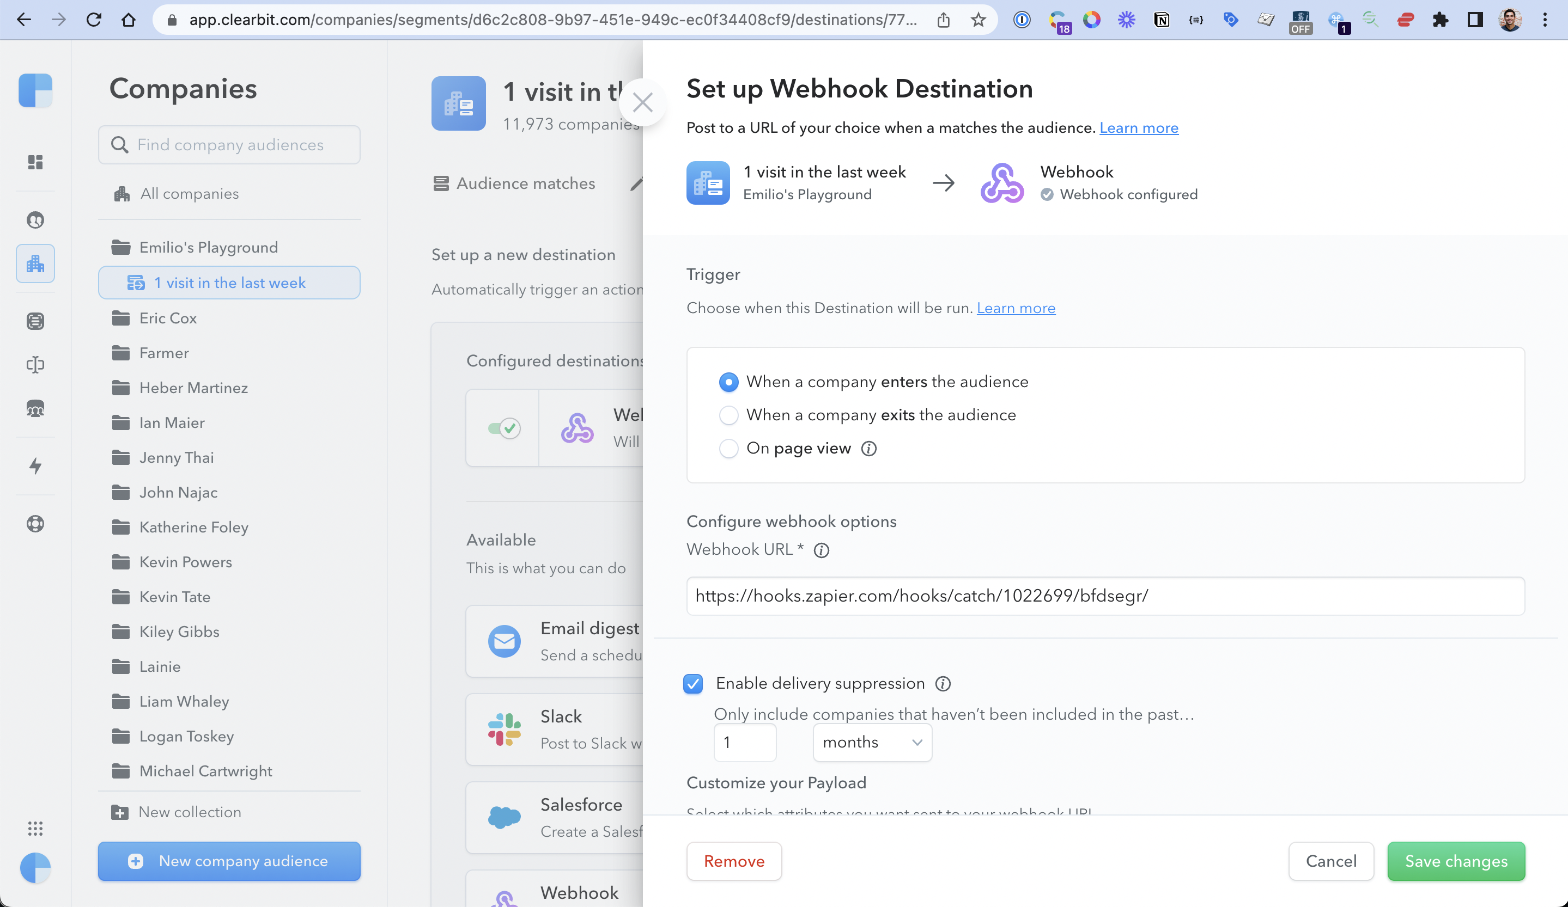Image resolution: width=1568 pixels, height=907 pixels.
Task: Click the Salesforce cloud icon
Action: (x=504, y=818)
